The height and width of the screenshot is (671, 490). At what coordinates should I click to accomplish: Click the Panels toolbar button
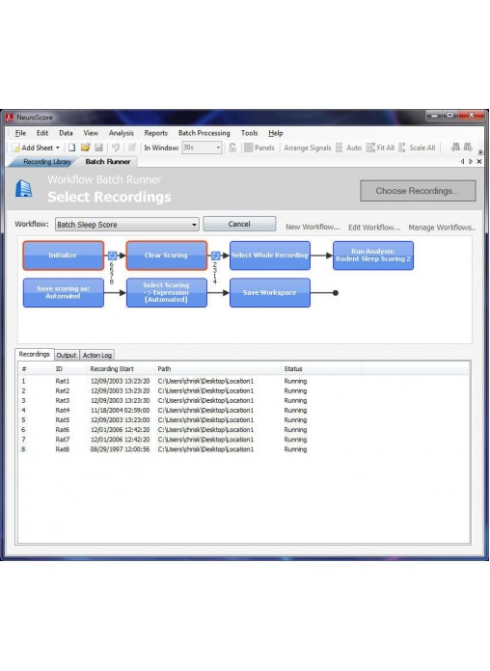click(x=259, y=148)
